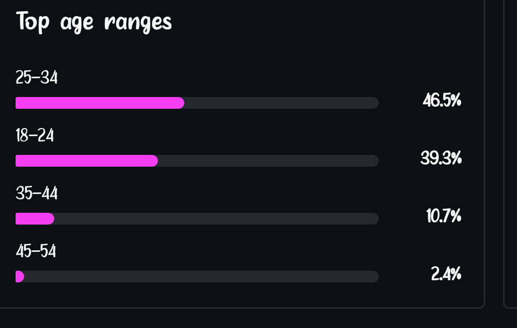
Task: Select the 35-44 age range label
Action: click(37, 193)
